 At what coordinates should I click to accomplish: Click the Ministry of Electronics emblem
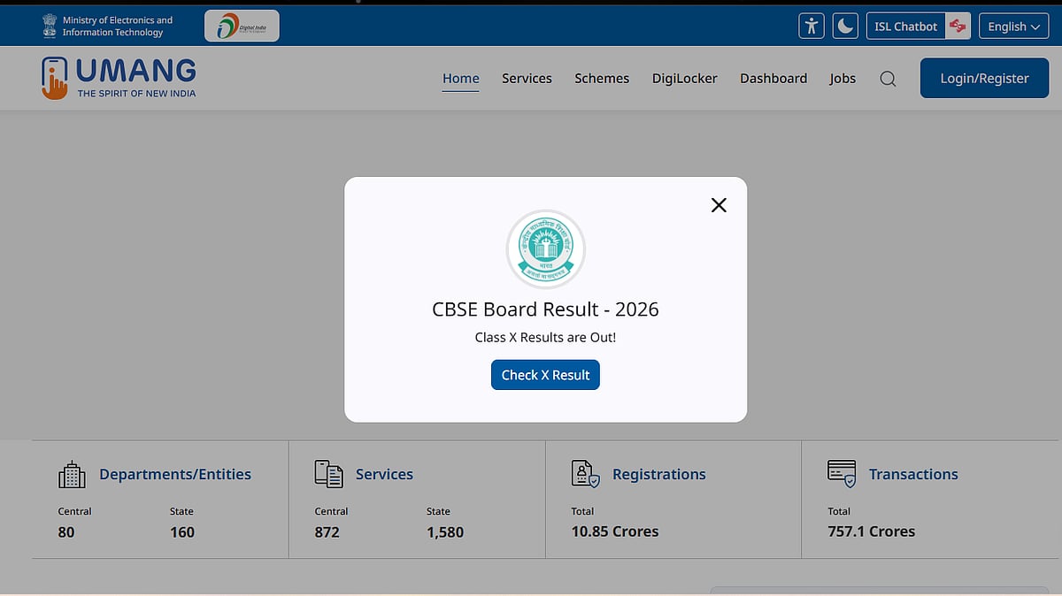coord(50,27)
